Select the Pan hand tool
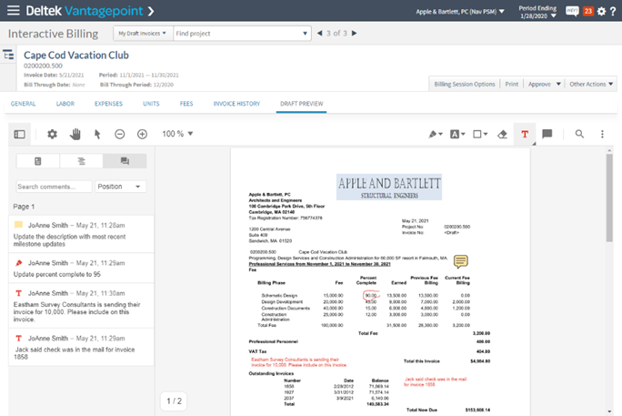This screenshot has height=416, width=622. click(x=75, y=134)
